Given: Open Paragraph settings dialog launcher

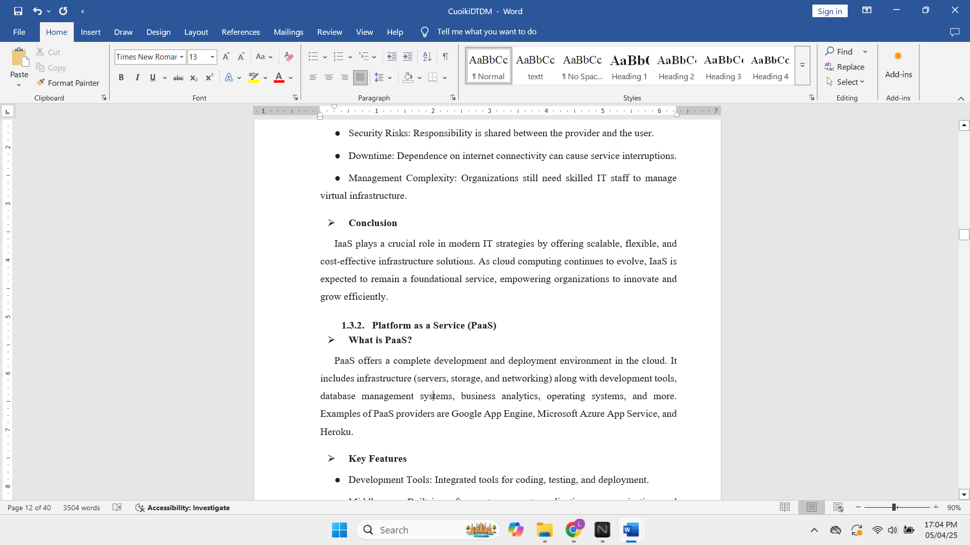Looking at the screenshot, I should coord(453,98).
